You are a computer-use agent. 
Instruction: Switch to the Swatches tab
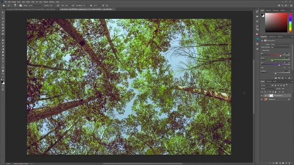[x=268, y=11]
